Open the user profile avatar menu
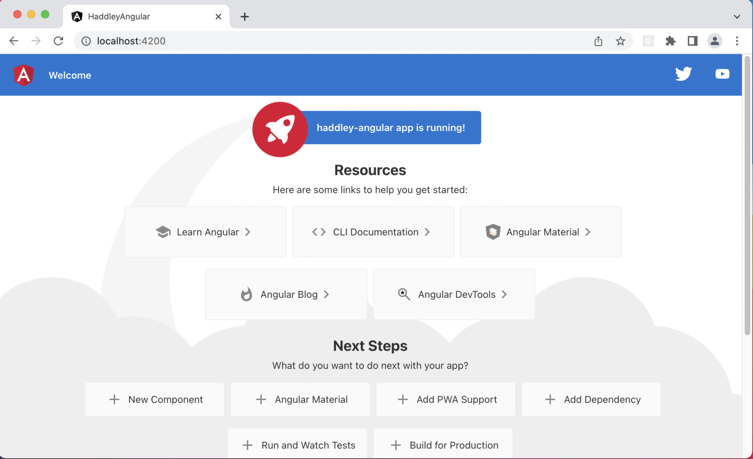753x459 pixels. pos(714,41)
